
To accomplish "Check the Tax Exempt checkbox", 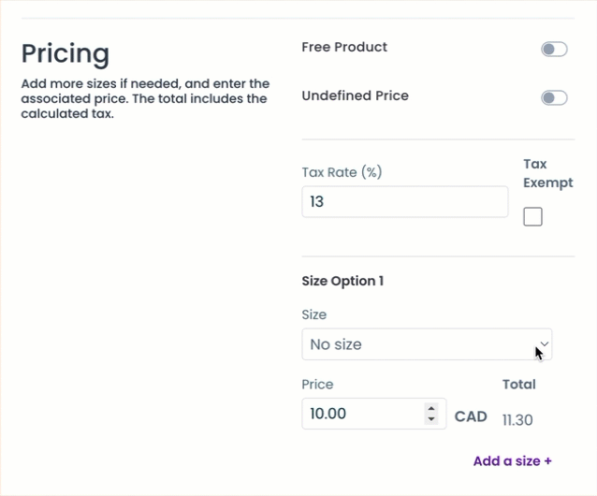I will [532, 217].
